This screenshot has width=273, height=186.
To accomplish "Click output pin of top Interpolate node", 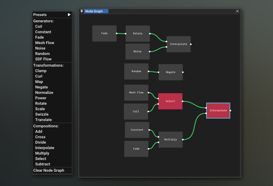I will click(191, 44).
